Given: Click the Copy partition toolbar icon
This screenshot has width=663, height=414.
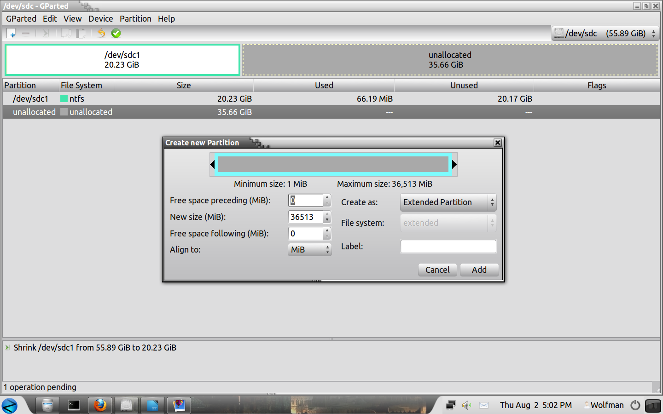Looking at the screenshot, I should point(66,33).
